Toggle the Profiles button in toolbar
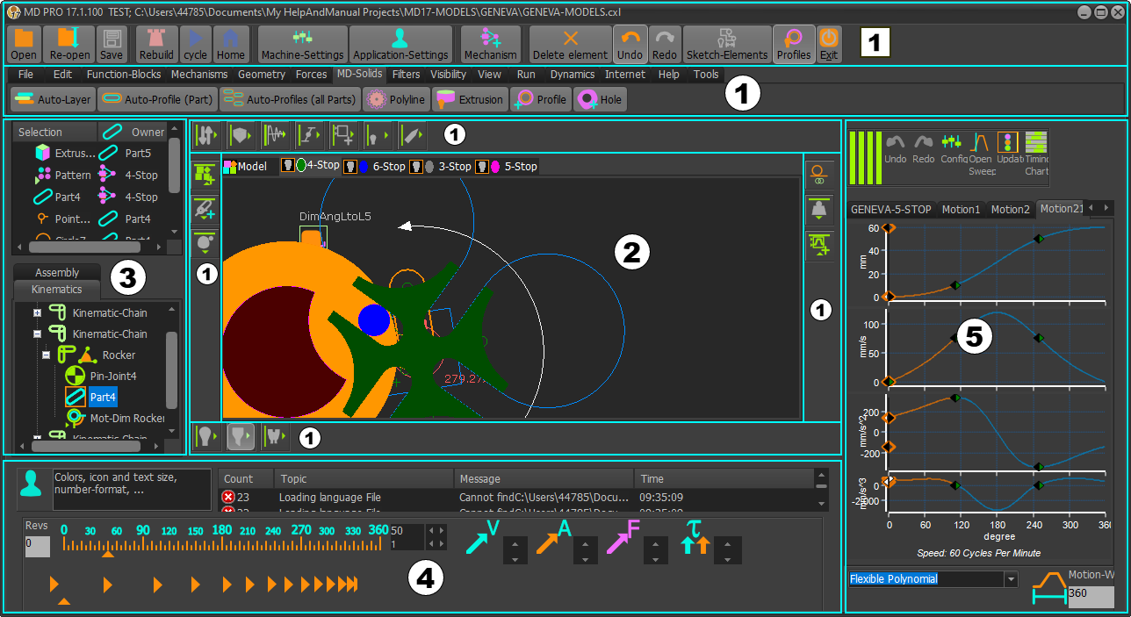The width and height of the screenshot is (1131, 617). (794, 44)
